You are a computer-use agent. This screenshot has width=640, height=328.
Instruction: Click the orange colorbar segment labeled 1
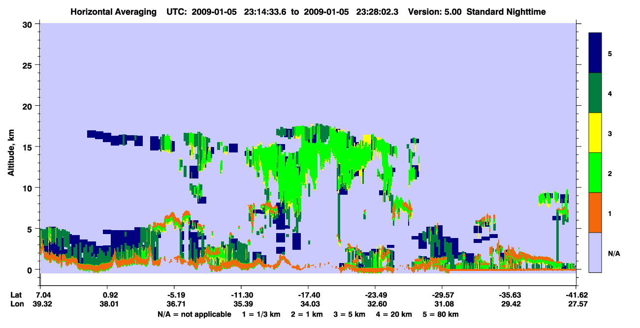coord(595,212)
